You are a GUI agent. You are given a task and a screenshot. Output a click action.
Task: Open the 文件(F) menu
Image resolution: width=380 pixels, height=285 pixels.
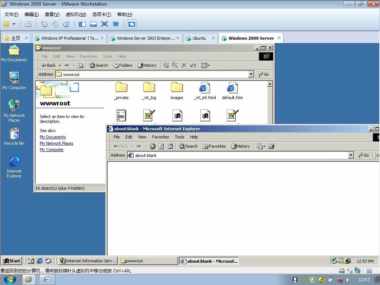(12, 14)
